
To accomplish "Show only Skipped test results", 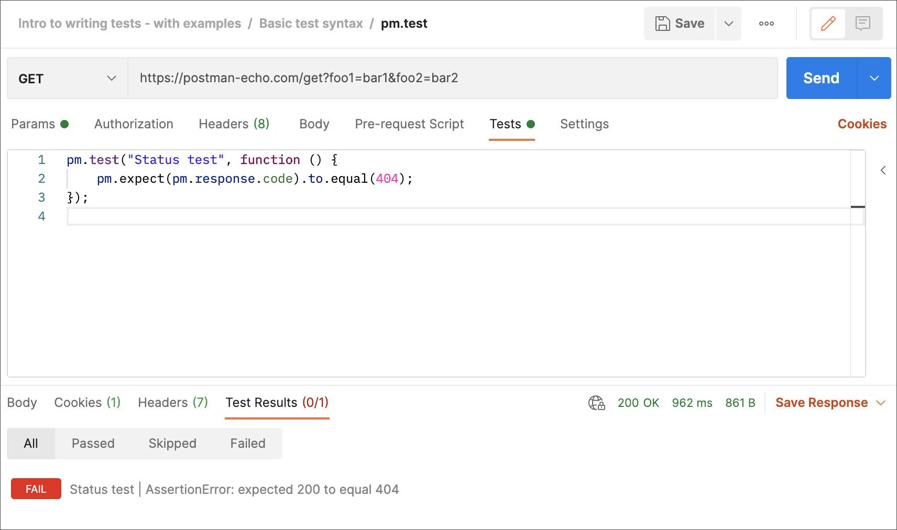I will tap(172, 444).
